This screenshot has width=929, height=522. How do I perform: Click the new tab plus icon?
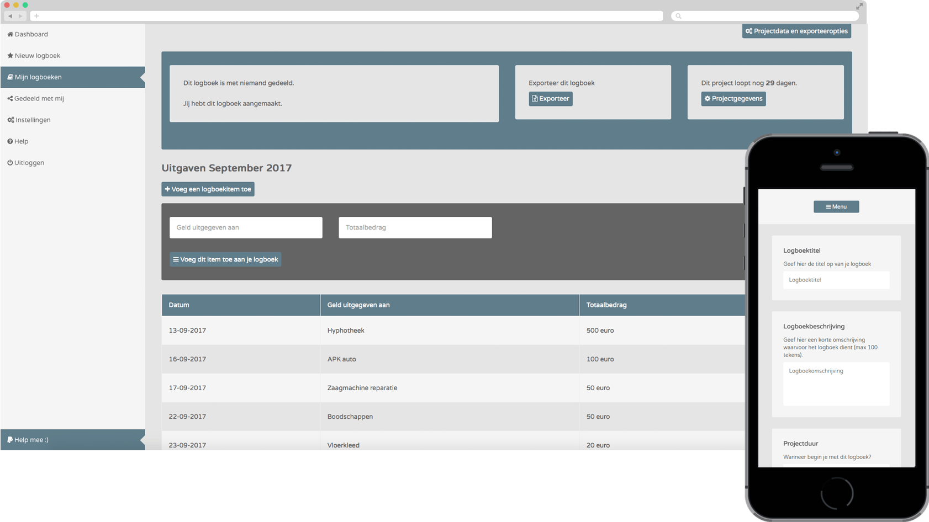pos(36,16)
